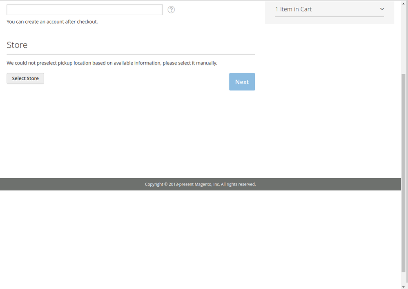Click the Magento copyright footer text
The image size is (408, 289).
(x=200, y=184)
